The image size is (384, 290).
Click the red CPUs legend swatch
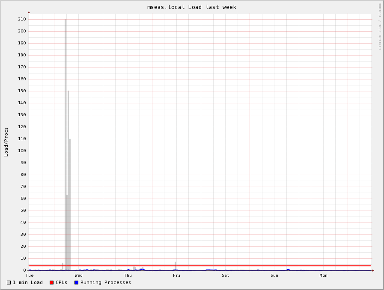tap(51, 282)
